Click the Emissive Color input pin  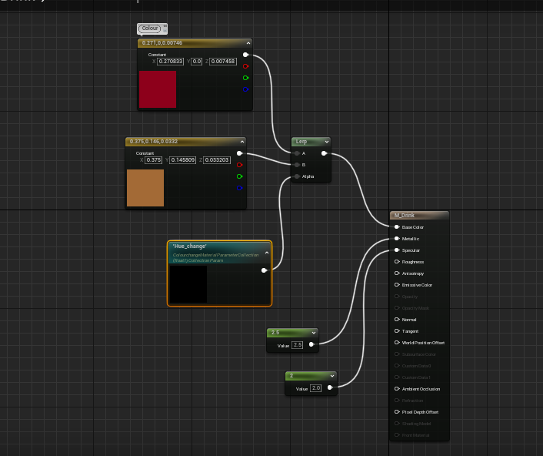click(x=397, y=285)
